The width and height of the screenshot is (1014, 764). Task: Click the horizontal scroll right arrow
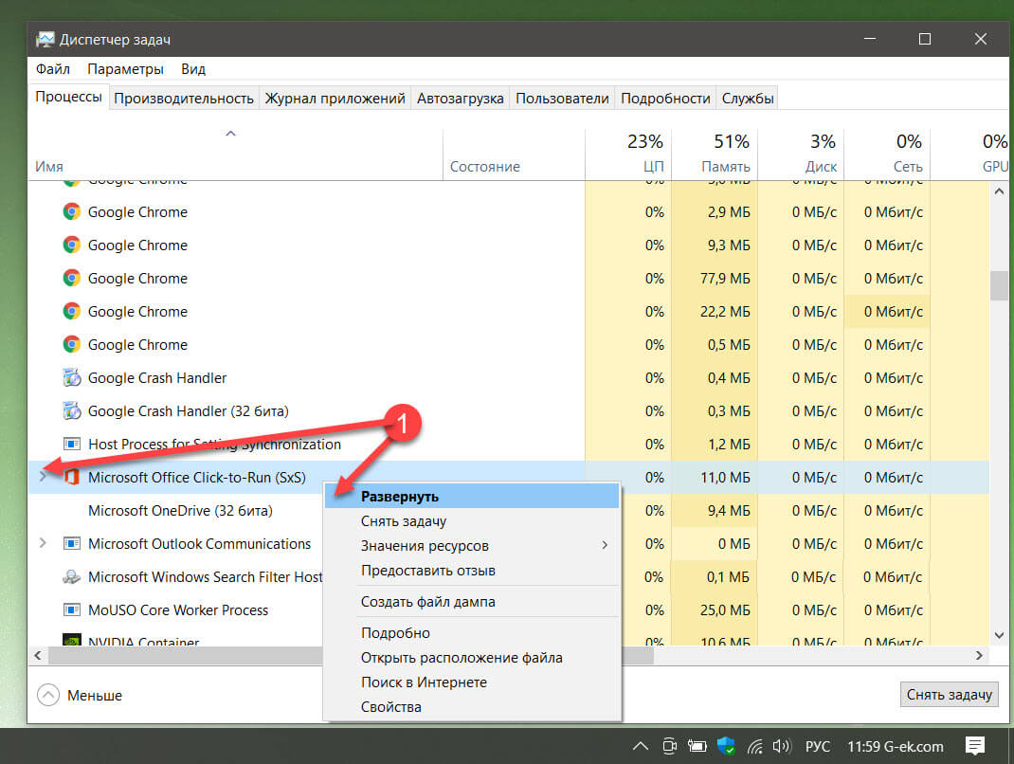[979, 655]
